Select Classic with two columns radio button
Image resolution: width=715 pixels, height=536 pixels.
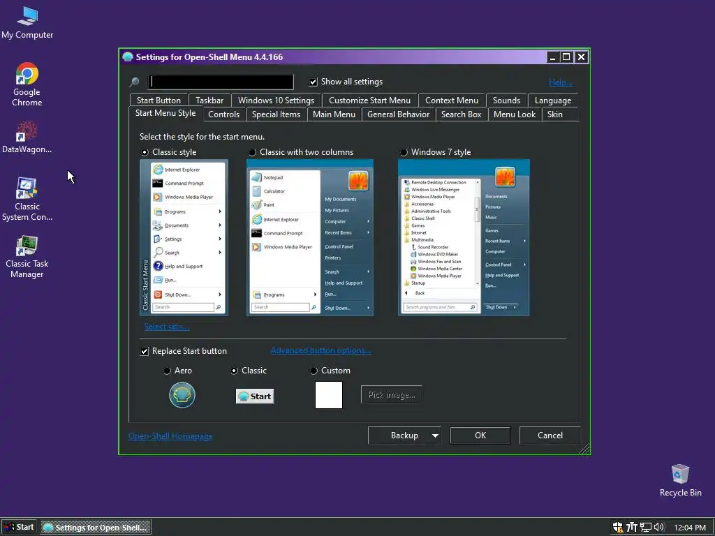point(252,152)
